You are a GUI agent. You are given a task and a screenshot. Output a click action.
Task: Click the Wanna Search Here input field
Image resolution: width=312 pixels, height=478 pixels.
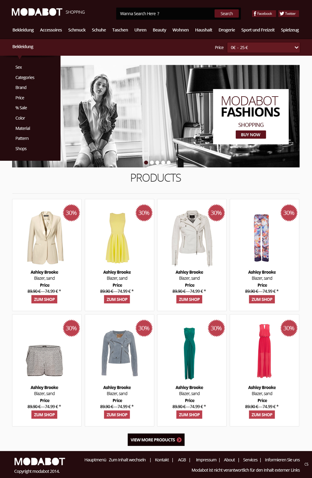(x=165, y=14)
